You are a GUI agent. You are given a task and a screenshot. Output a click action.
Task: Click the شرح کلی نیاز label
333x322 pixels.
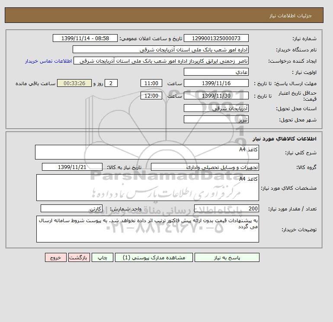pyautogui.click(x=301, y=153)
